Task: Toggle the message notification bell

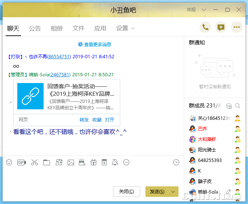Action: (115, 162)
